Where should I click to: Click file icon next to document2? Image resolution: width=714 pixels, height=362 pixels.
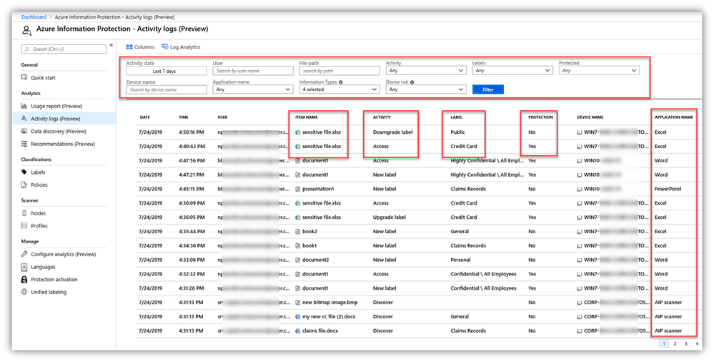click(298, 260)
